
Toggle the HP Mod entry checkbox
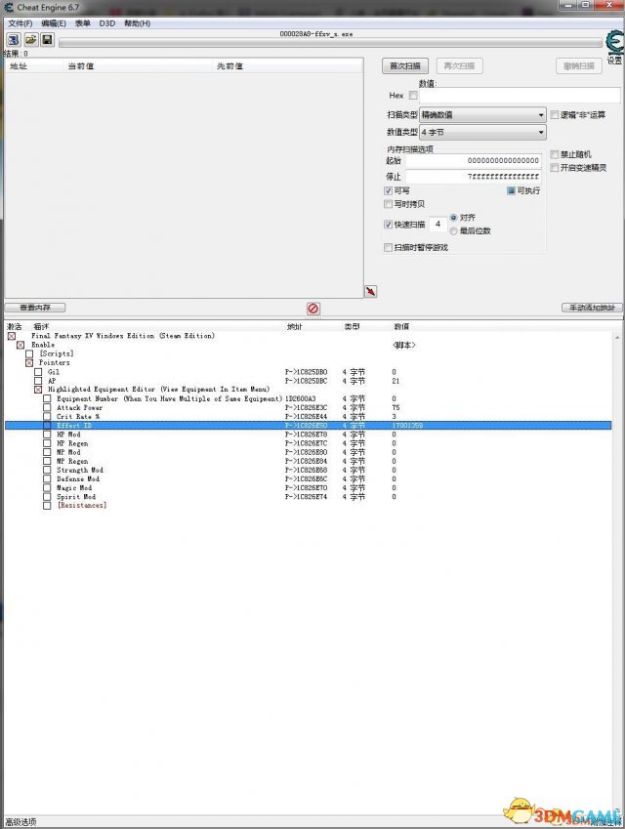click(47, 435)
